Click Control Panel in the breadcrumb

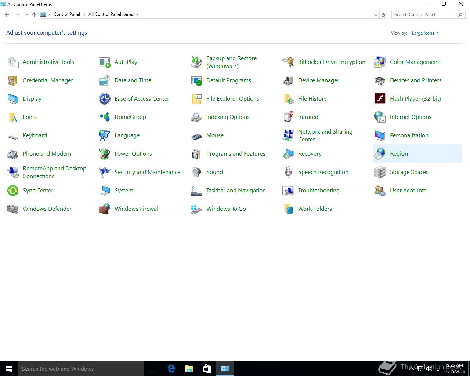pos(67,14)
